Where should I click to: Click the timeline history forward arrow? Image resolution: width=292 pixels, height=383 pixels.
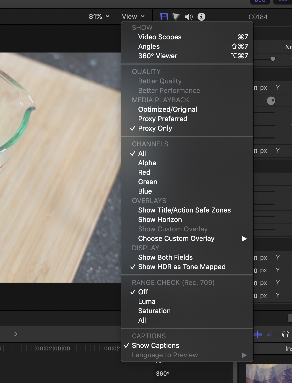pyautogui.click(x=16, y=334)
